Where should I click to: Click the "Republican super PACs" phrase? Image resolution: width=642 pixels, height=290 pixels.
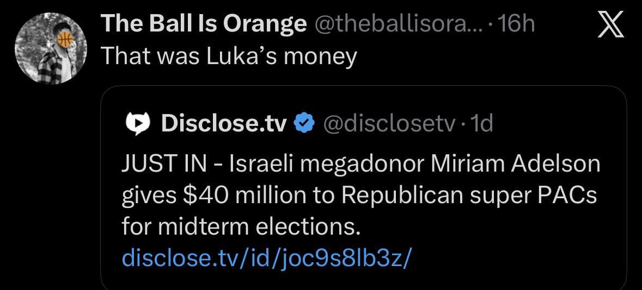[x=469, y=196]
